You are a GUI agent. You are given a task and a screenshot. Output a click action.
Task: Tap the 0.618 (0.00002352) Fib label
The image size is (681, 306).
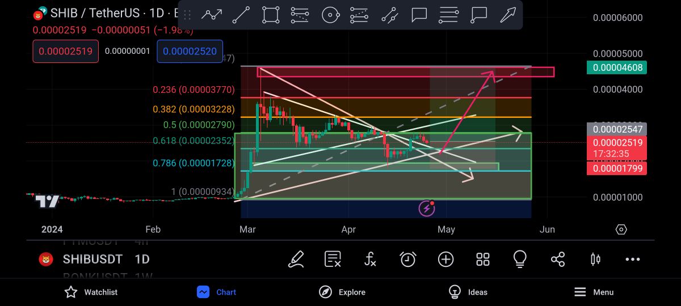pos(194,141)
